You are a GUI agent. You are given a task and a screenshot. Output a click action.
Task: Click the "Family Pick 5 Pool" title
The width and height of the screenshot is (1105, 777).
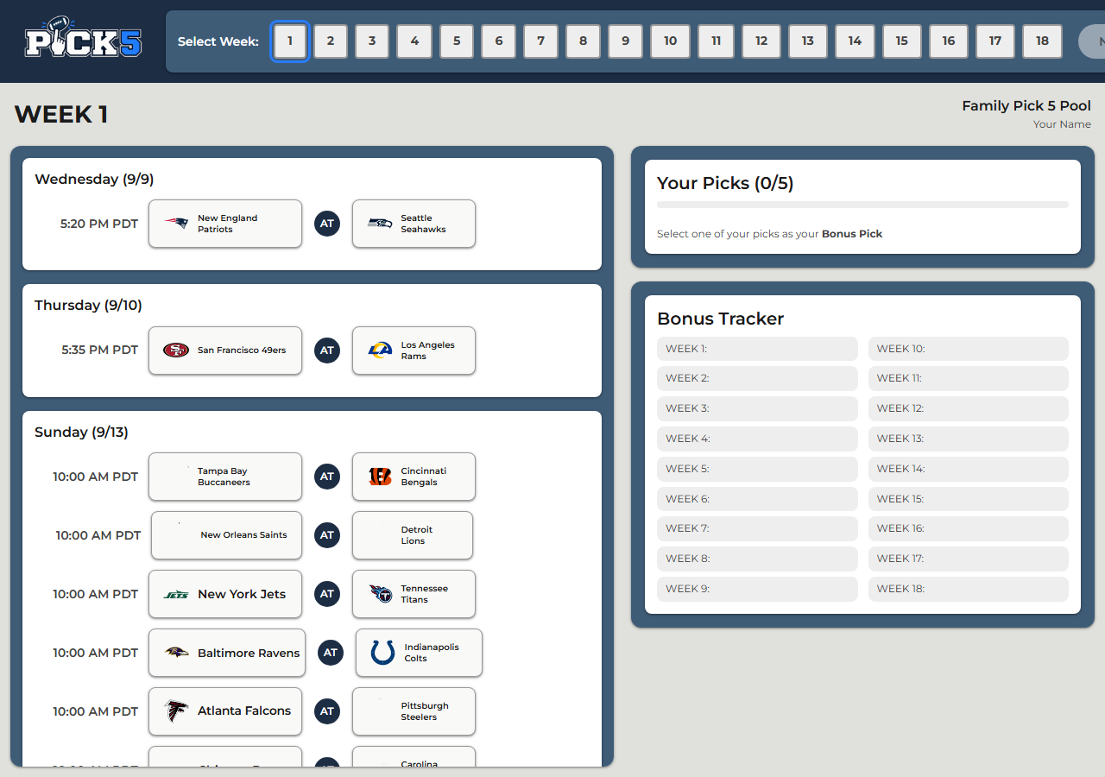click(x=1026, y=106)
